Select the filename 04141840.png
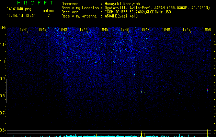Viewport: 216px width, 137px height. click(19, 9)
